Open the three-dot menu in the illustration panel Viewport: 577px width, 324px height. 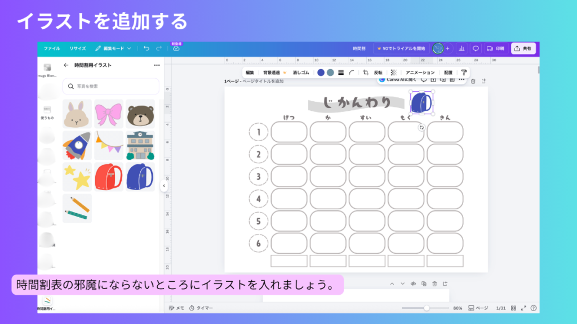tap(157, 65)
